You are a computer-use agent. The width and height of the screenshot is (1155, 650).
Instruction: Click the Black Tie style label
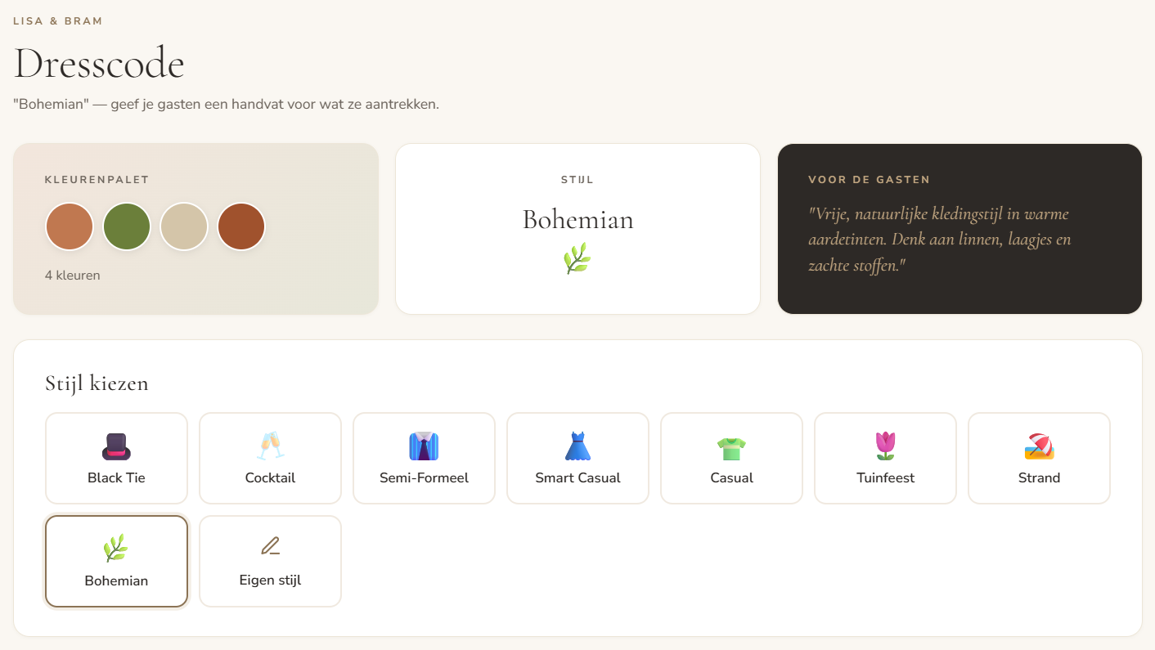coord(116,477)
